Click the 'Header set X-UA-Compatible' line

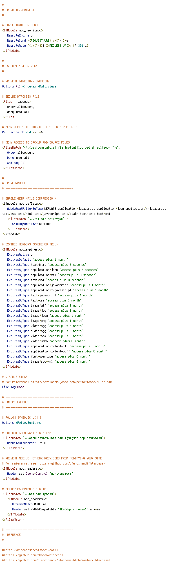click(x=56, y=509)
